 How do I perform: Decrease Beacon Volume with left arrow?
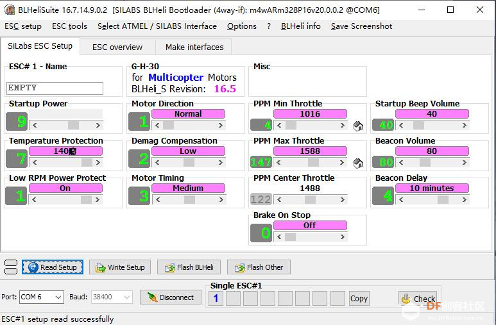click(x=401, y=163)
